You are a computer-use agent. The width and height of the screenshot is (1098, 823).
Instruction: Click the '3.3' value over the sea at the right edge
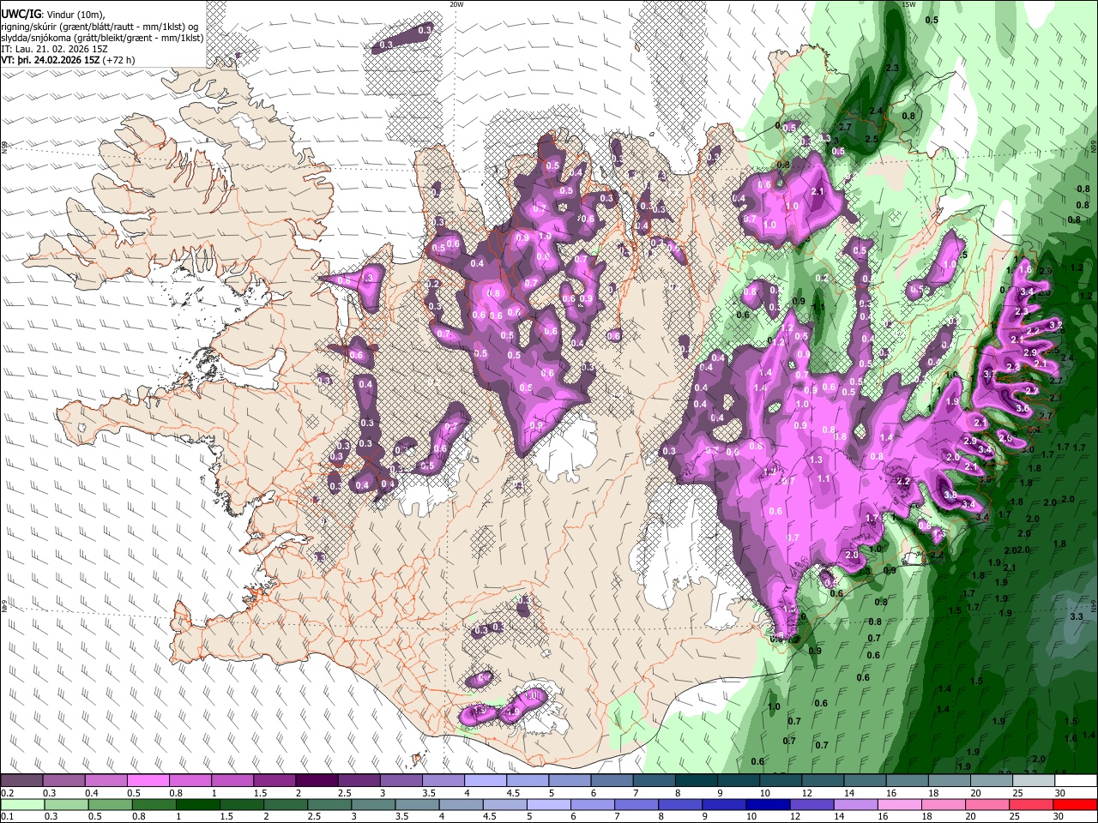click(1077, 616)
